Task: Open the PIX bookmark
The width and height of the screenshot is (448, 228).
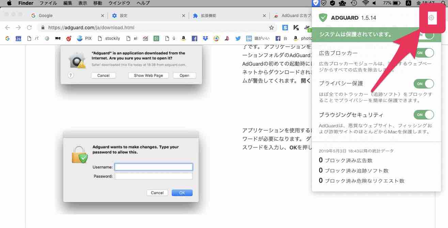Action: click(x=84, y=38)
